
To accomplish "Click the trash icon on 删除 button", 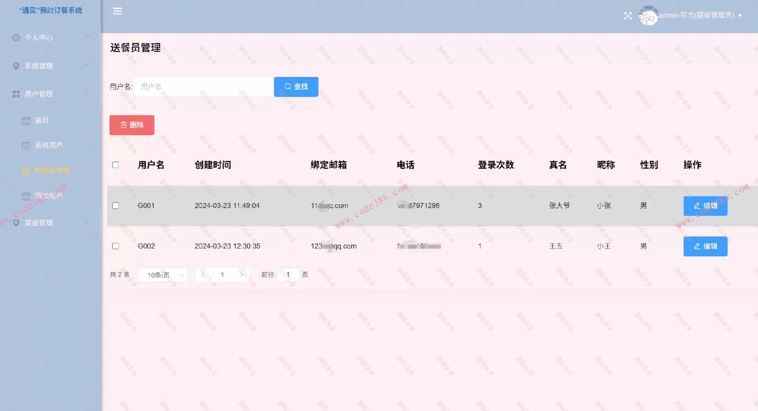I will point(124,125).
